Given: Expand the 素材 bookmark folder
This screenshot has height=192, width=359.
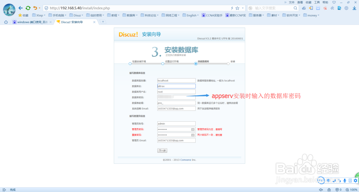Looking at the screenshot, I should pos(273,15).
